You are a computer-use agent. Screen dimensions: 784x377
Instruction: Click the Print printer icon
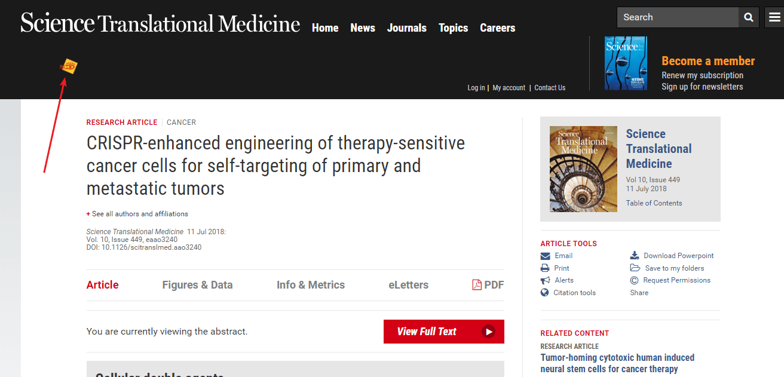(x=545, y=268)
